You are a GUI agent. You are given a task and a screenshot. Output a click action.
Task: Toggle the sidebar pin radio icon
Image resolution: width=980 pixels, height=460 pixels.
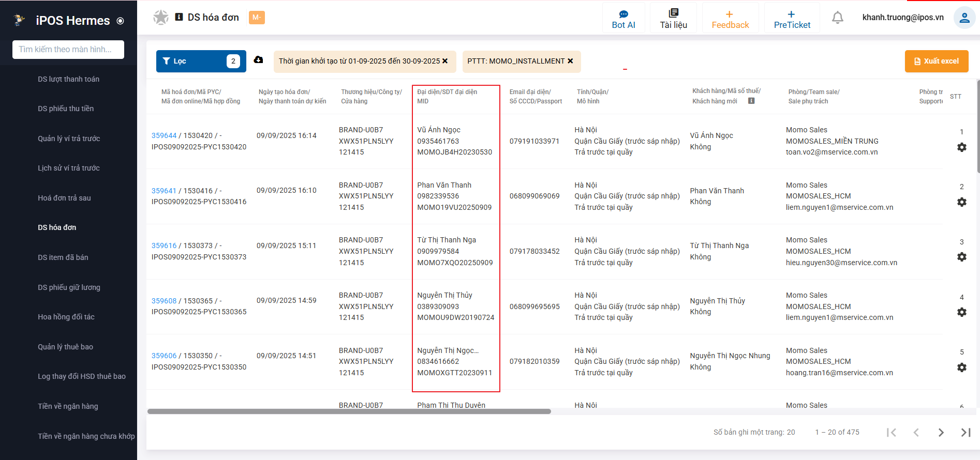[x=121, y=21]
